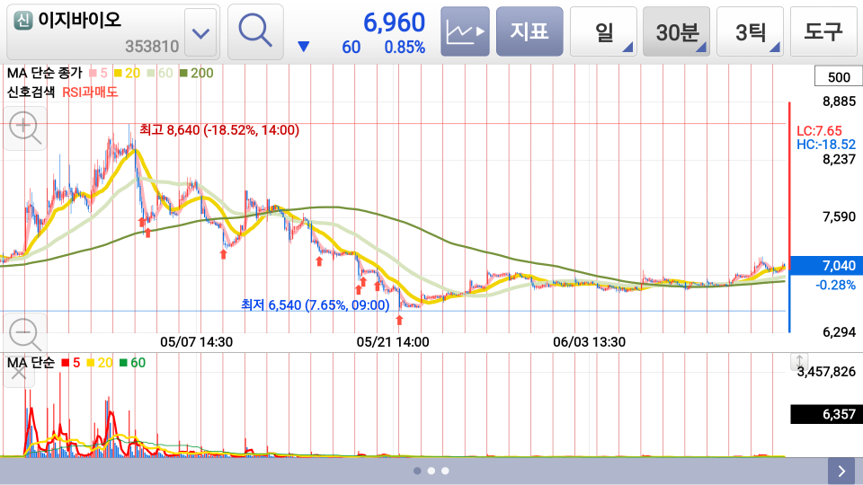Image resolution: width=863 pixels, height=485 pixels.
Task: Tap the stock code 353810
Action: click(152, 46)
